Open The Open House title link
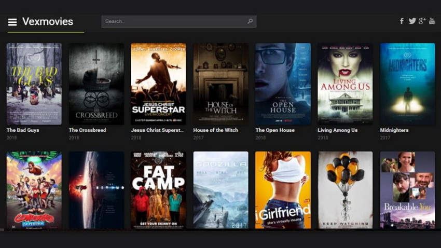This screenshot has height=248, width=441. (x=275, y=130)
